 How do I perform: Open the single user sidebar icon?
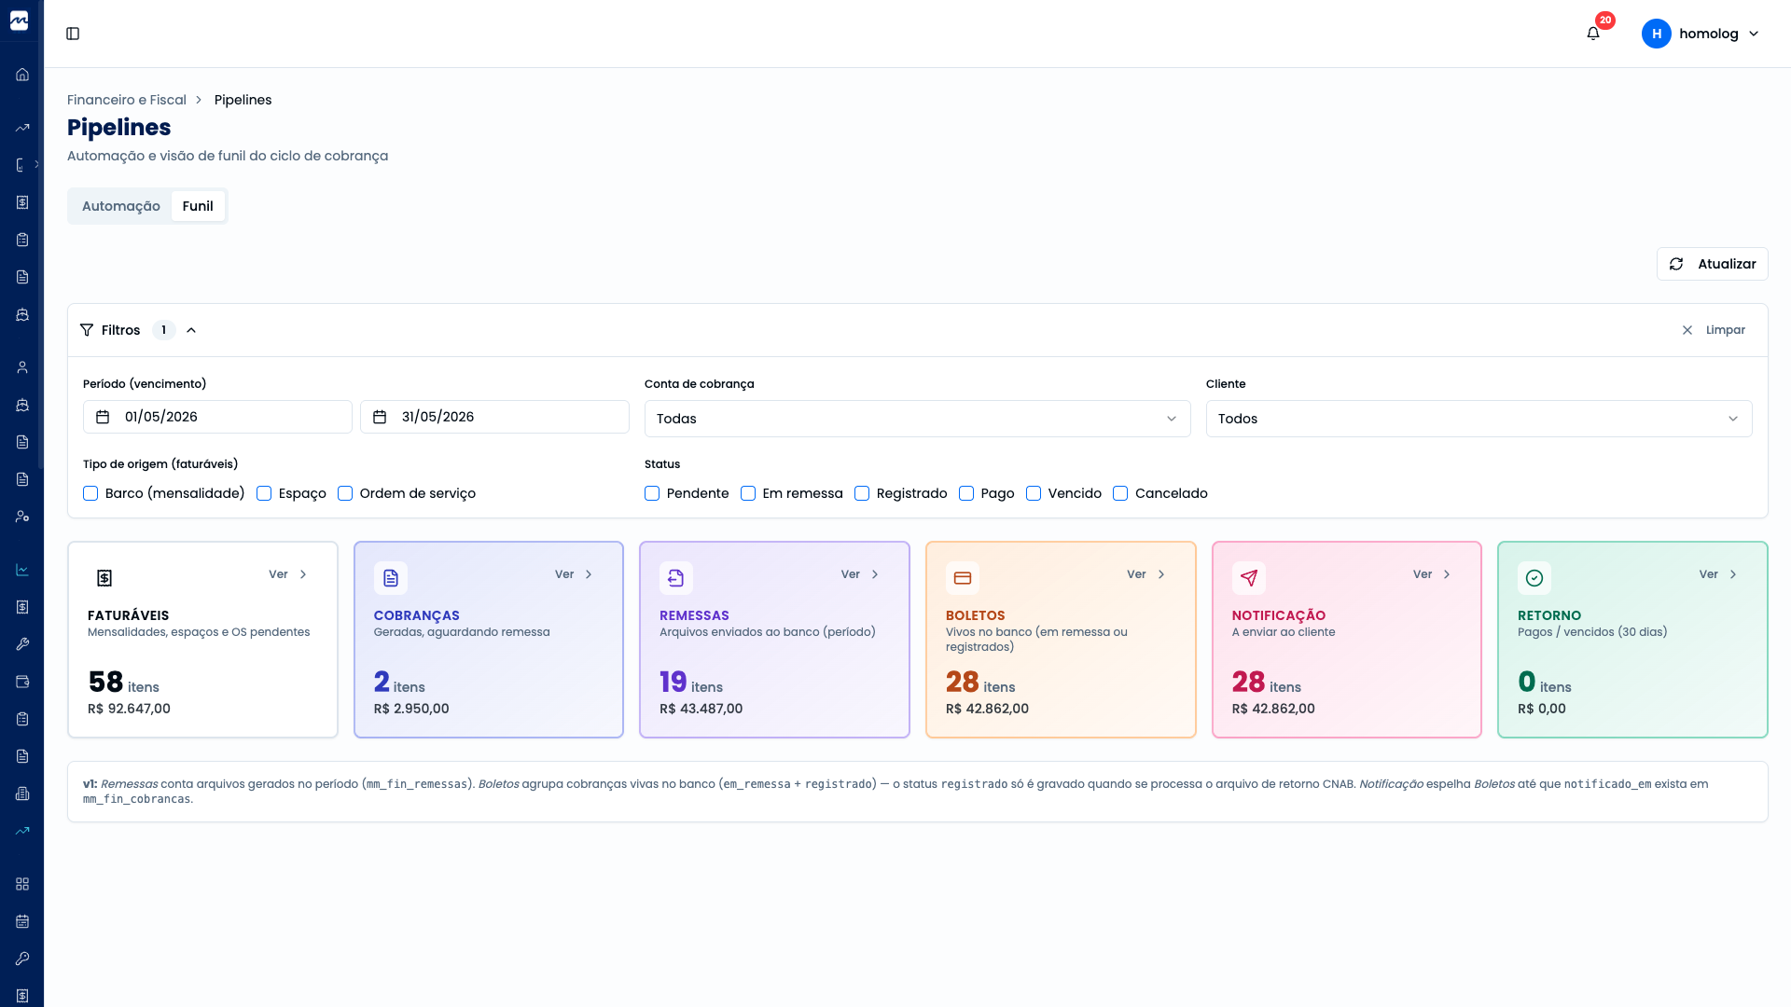click(x=22, y=367)
